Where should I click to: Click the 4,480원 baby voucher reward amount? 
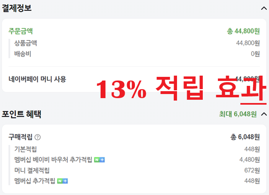tap(249, 159)
